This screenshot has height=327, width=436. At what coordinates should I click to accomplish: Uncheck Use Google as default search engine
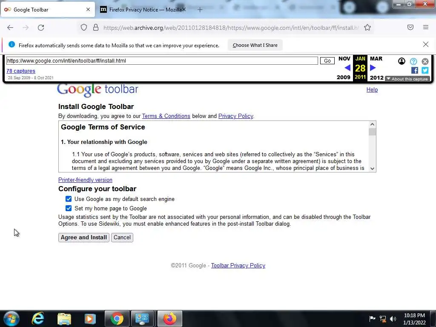coord(69,199)
